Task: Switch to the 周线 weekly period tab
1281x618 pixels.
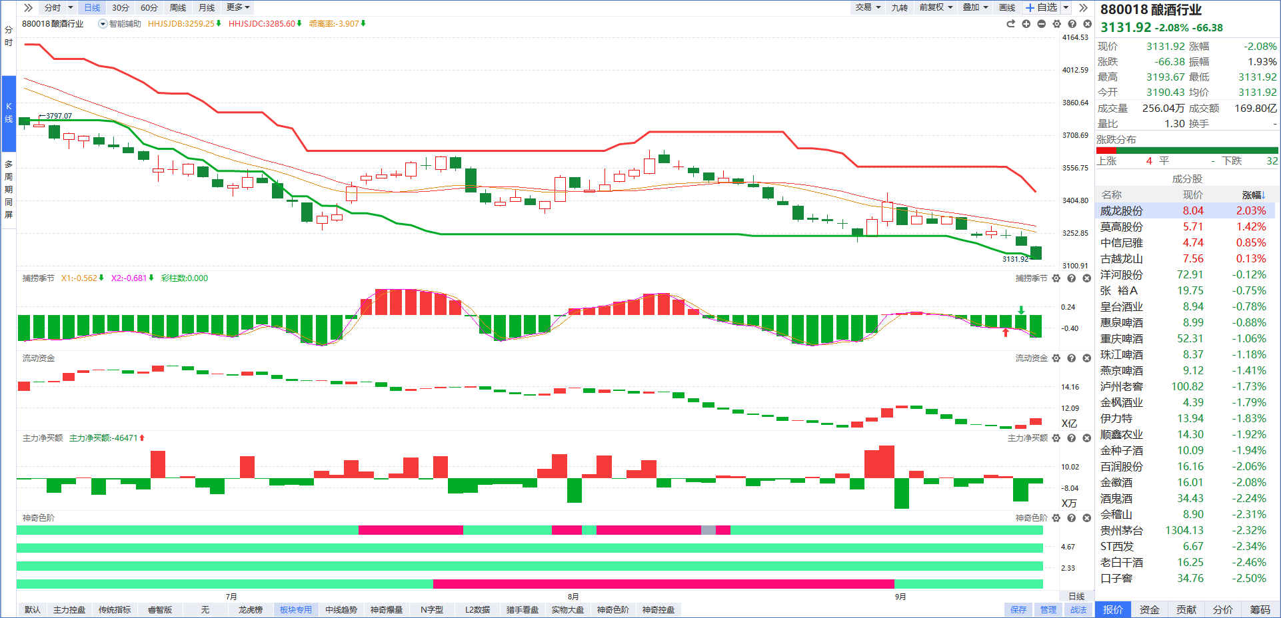Action: click(178, 7)
